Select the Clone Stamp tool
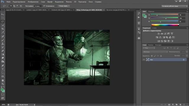The image size is (189, 106). coord(3,44)
